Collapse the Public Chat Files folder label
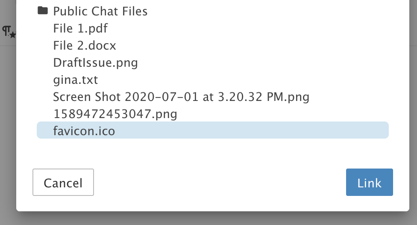The height and width of the screenshot is (225, 417). pos(100,11)
